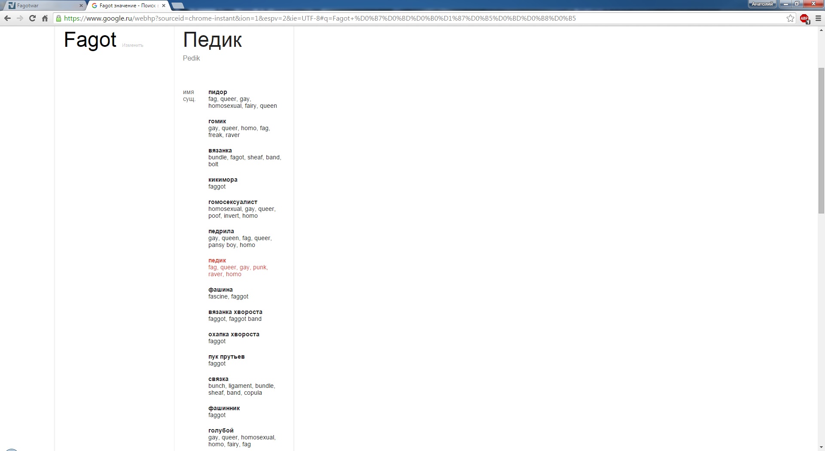This screenshot has width=825, height=451.
Task: Select the Google search results tab
Action: click(x=127, y=6)
